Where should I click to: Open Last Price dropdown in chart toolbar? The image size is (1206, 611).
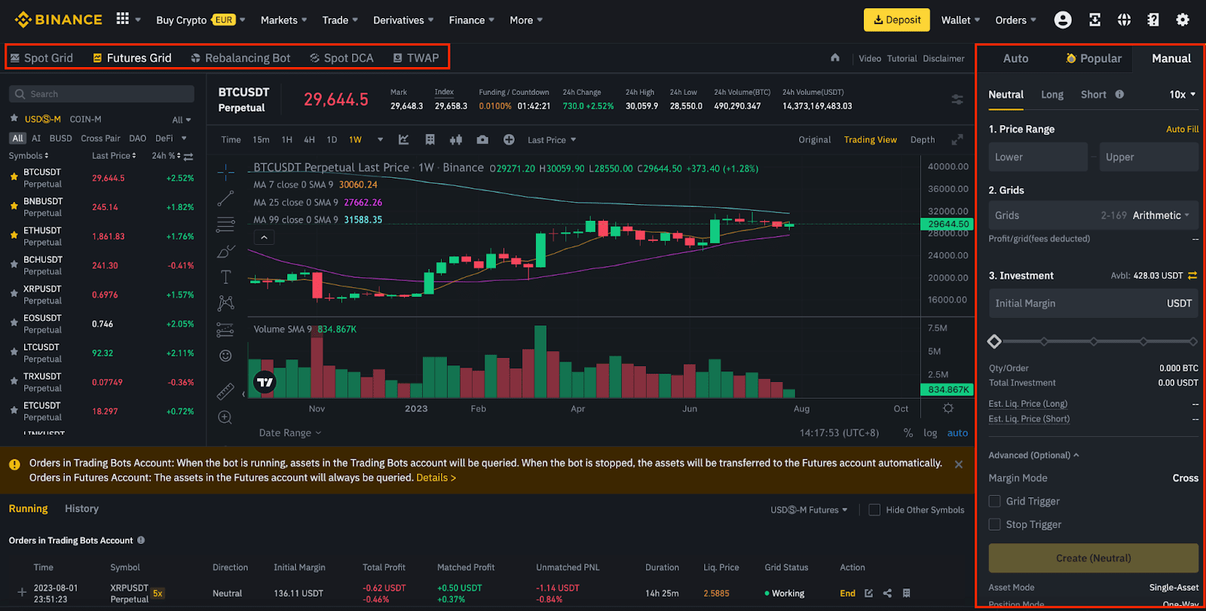552,140
